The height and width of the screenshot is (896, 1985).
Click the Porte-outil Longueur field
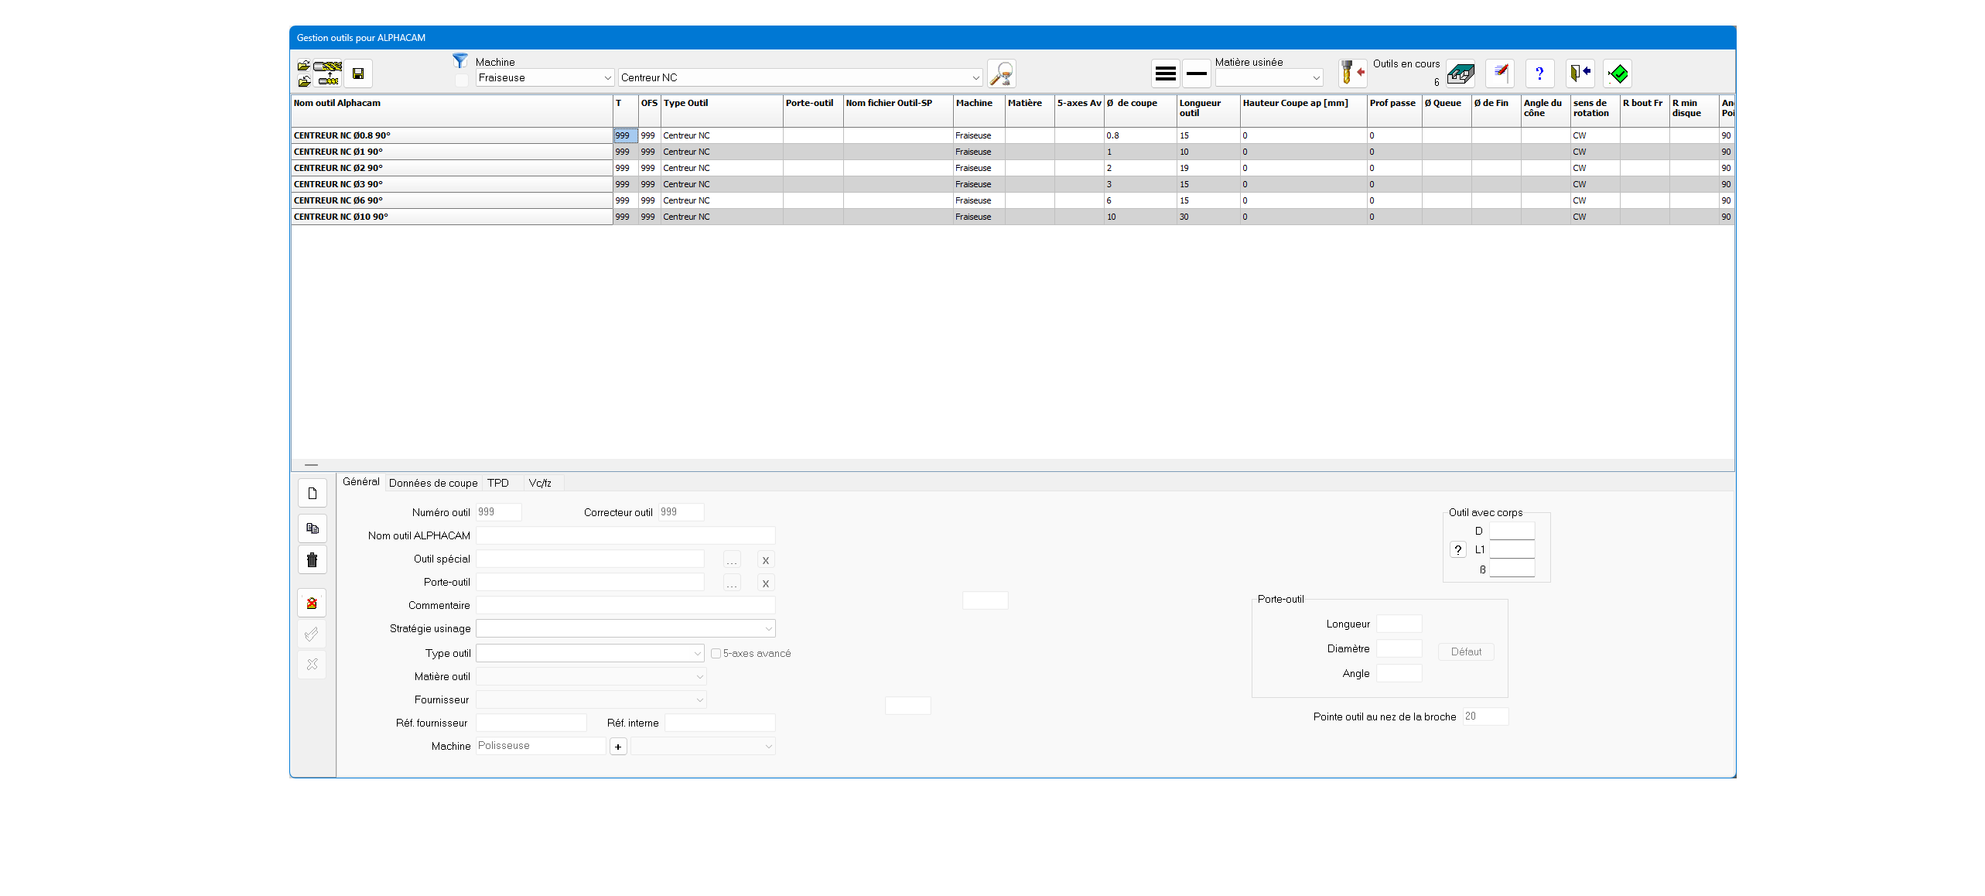[1399, 624]
